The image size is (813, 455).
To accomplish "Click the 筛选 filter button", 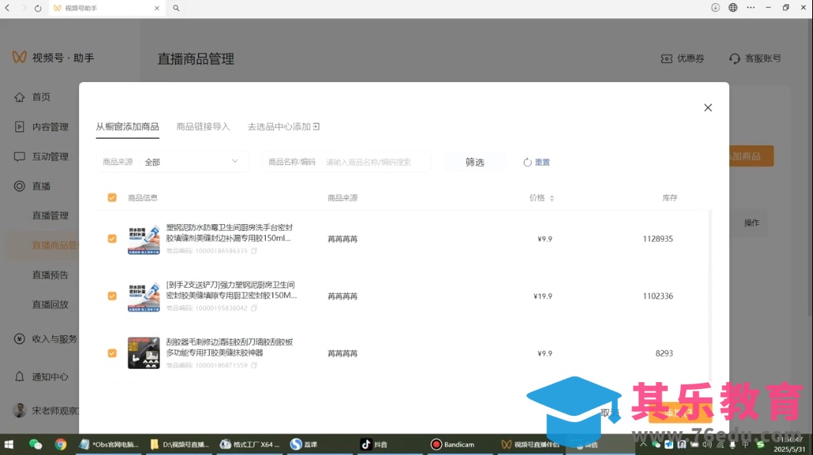I will click(x=474, y=162).
